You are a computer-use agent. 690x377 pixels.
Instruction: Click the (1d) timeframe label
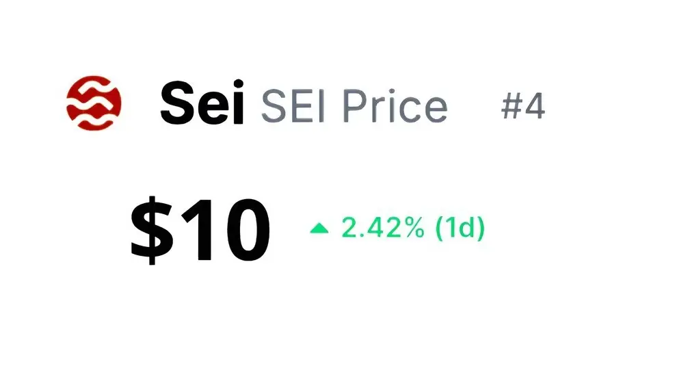(460, 228)
